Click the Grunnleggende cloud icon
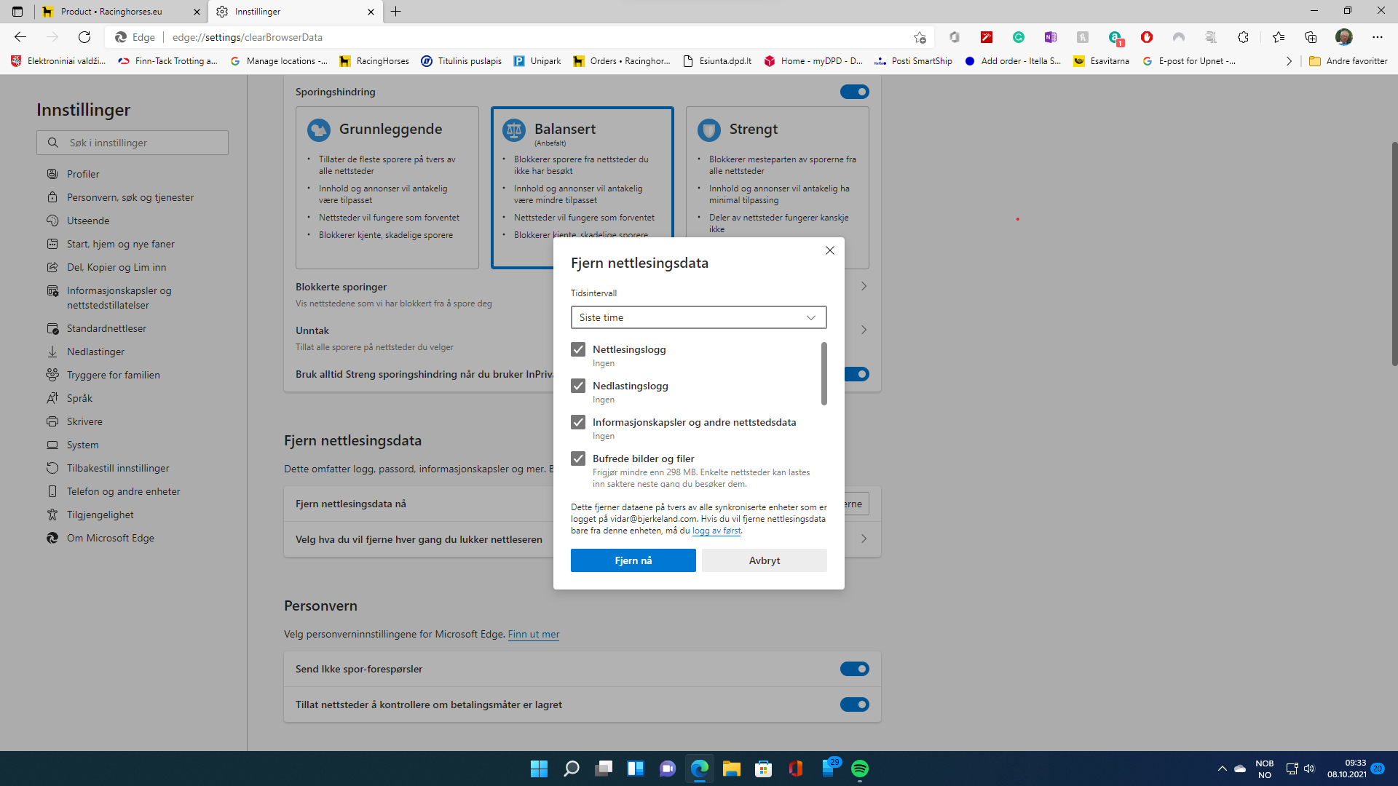Image resolution: width=1398 pixels, height=786 pixels. tap(320, 129)
